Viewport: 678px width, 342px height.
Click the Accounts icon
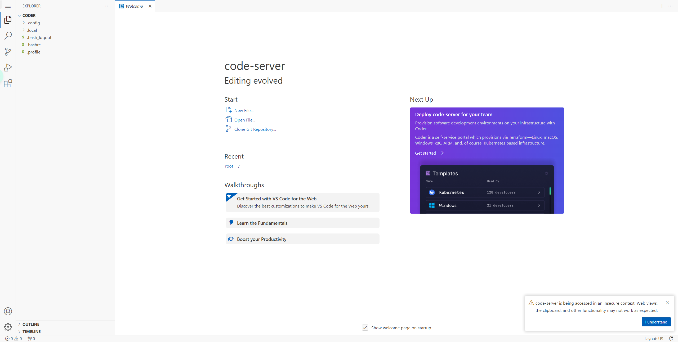pyautogui.click(x=8, y=311)
